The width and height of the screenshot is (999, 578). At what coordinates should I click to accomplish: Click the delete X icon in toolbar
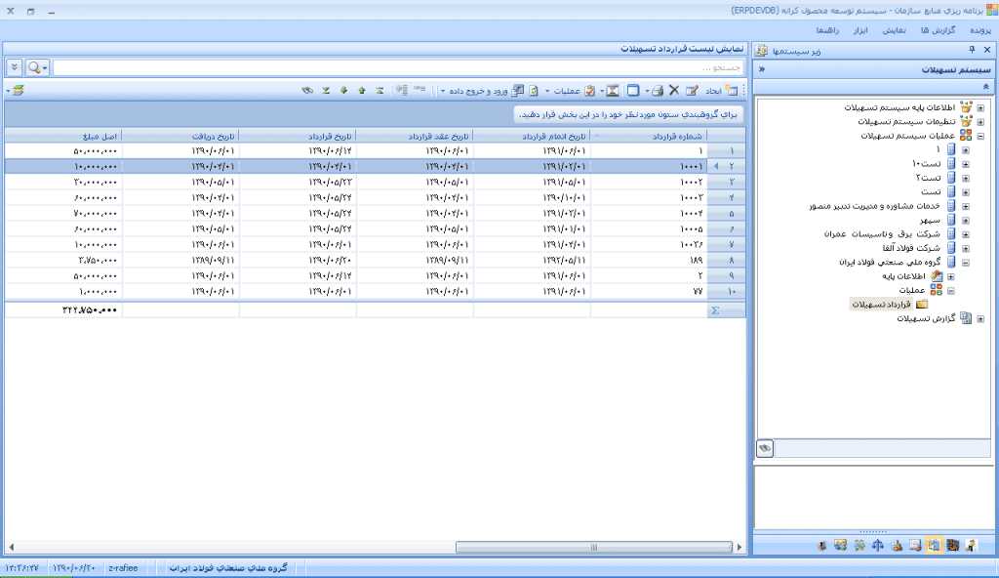coord(673,91)
